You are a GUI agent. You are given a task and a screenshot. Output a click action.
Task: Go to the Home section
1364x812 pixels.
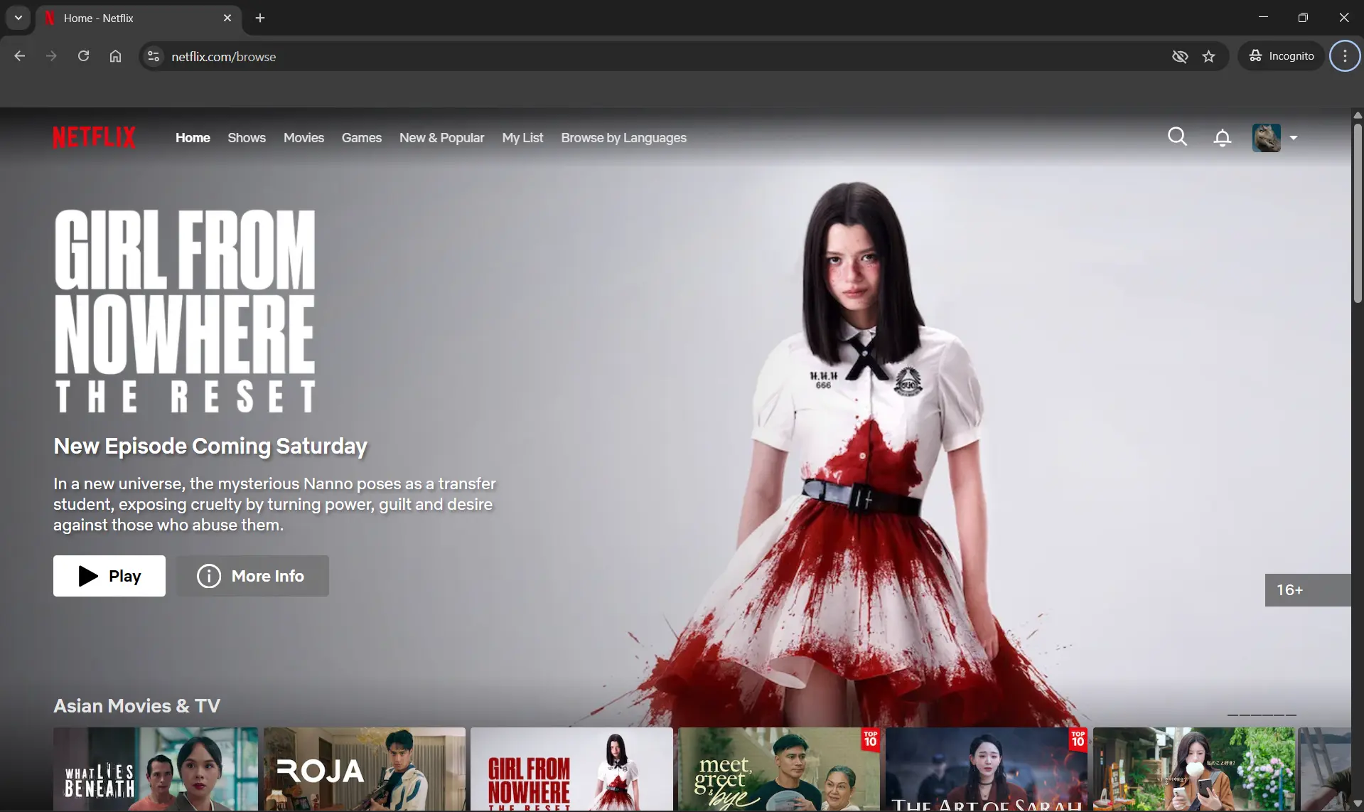tap(193, 138)
